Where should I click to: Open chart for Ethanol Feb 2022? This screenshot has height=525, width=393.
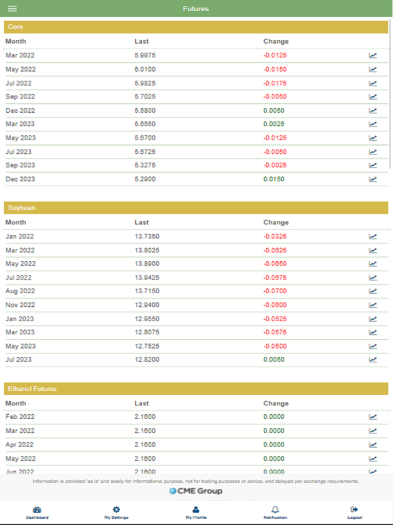point(373,417)
